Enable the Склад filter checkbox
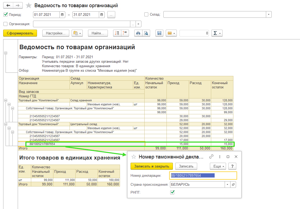Image resolution: width=300 pixels, height=209 pixels. point(146,14)
